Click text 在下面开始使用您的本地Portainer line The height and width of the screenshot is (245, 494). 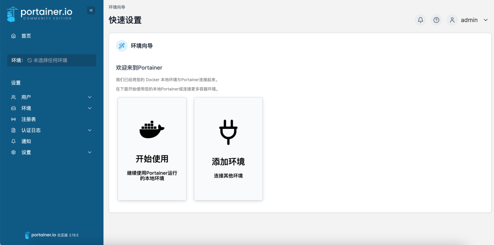[x=167, y=89]
